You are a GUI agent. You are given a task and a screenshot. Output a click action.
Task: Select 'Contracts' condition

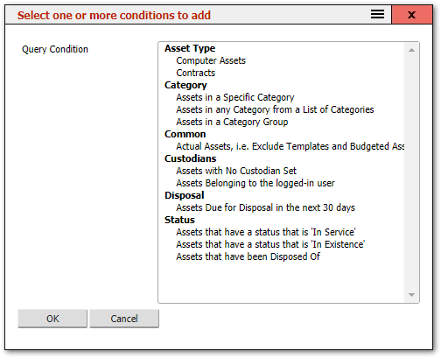click(x=196, y=73)
